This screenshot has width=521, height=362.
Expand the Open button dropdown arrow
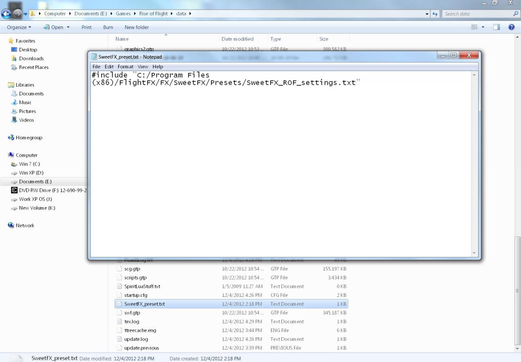(x=68, y=27)
